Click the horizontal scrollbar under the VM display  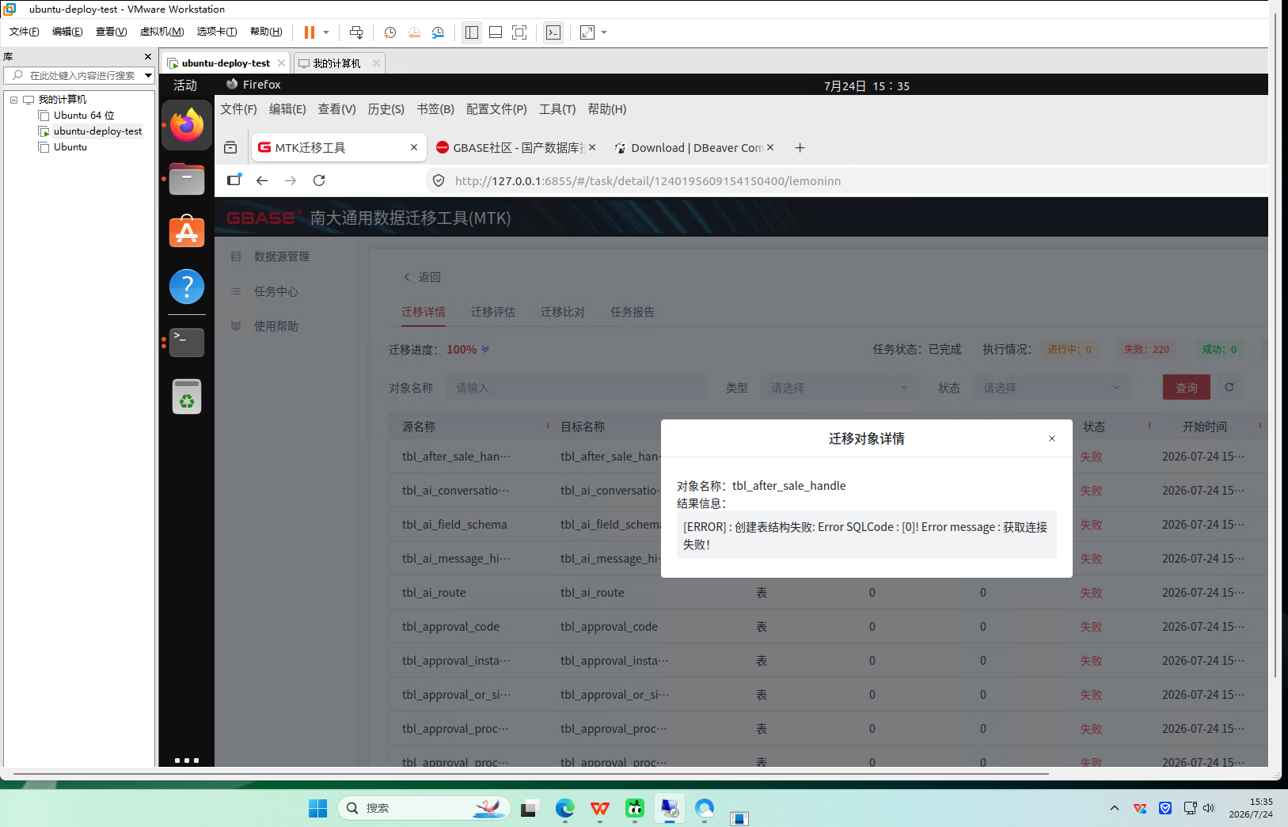click(531, 774)
